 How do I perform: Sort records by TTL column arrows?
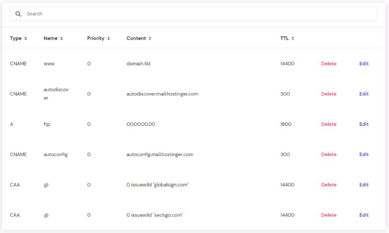click(293, 39)
